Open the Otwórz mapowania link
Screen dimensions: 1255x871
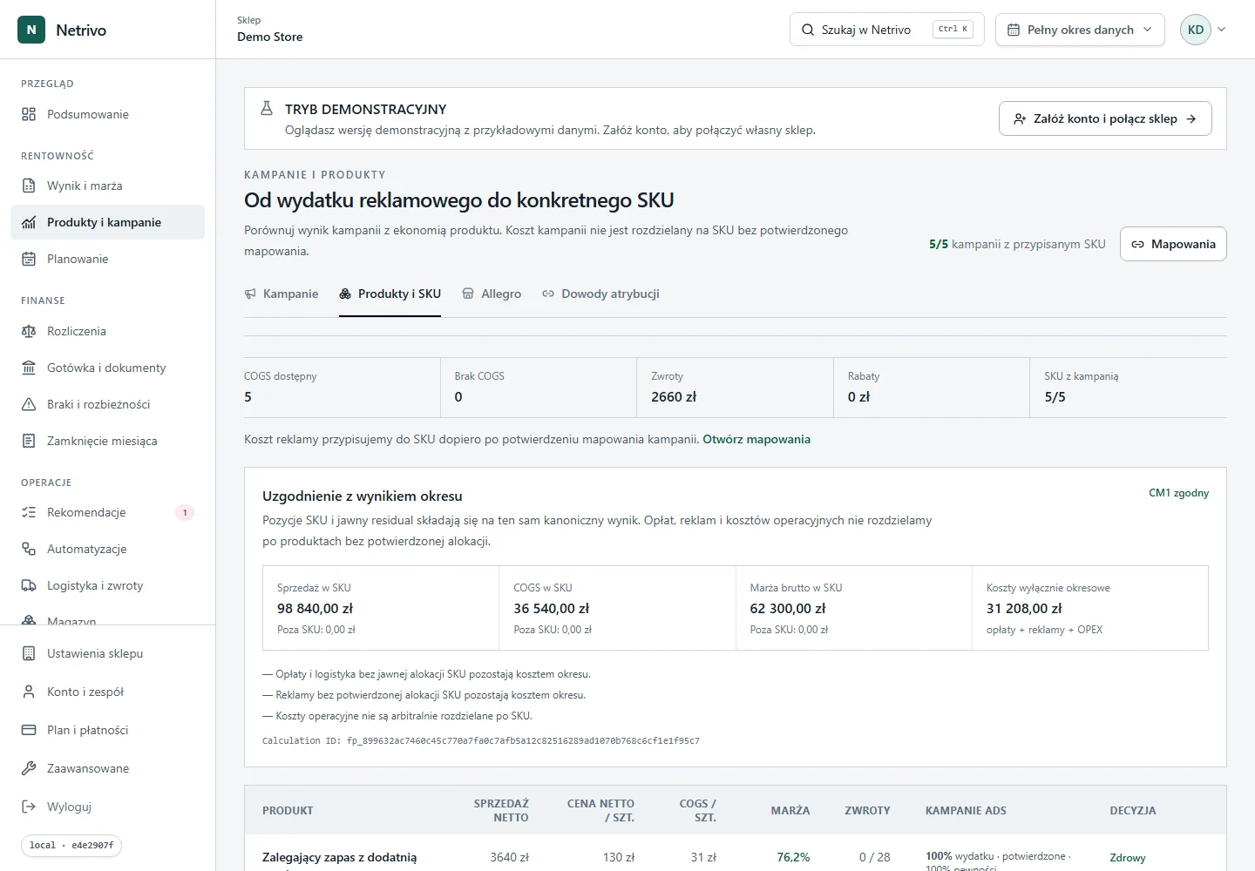click(756, 439)
